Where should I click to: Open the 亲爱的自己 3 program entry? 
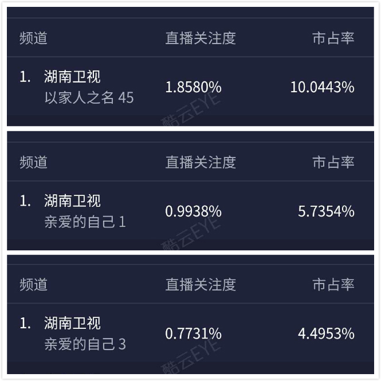click(x=85, y=344)
